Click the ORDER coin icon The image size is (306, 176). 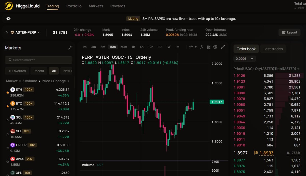click(12, 145)
